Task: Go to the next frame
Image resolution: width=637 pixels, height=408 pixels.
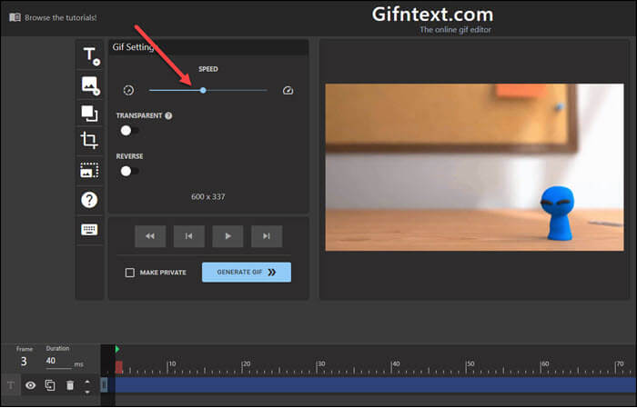Action: tap(267, 236)
